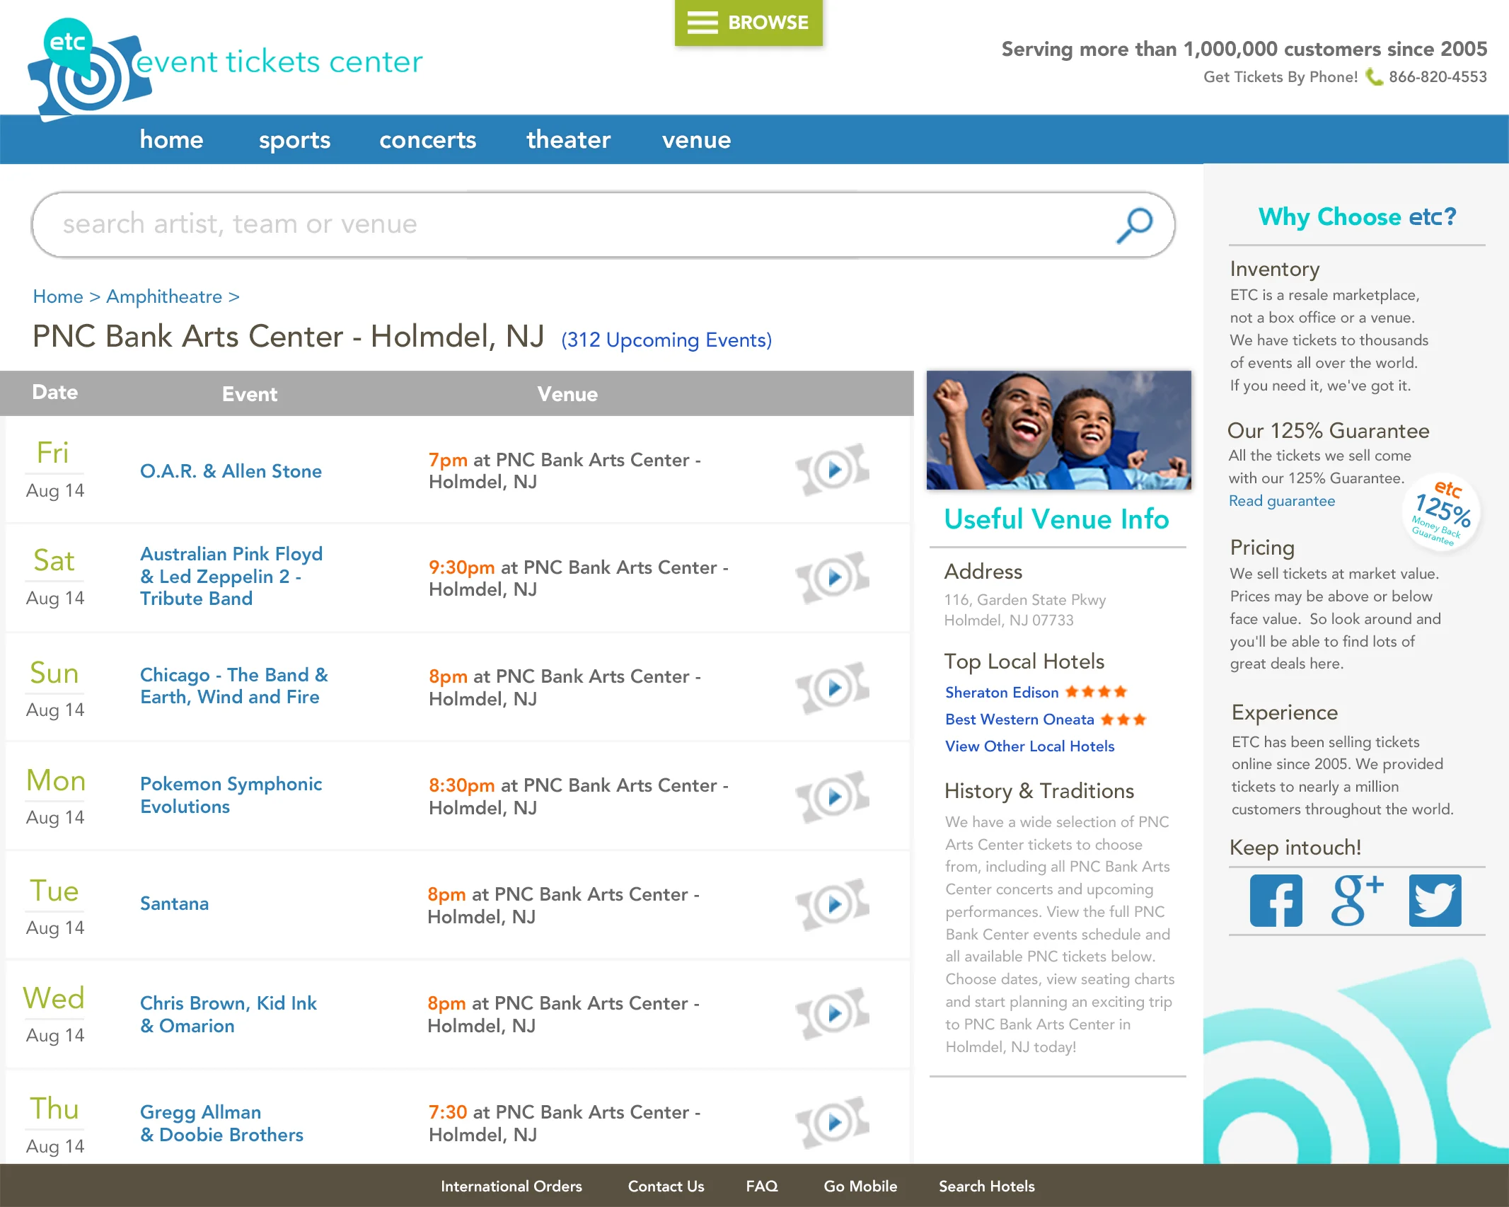Expand the green BROWSE menu
This screenshot has height=1207, width=1509.
pos(748,23)
